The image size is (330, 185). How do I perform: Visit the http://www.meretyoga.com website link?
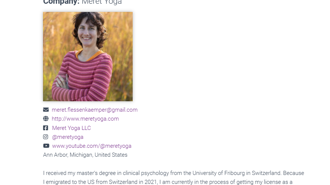(85, 119)
